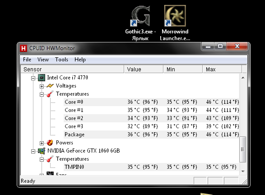265x195 pixels.
Task: Click the GPU Temperatures thermometer icon
Action: click(50, 159)
